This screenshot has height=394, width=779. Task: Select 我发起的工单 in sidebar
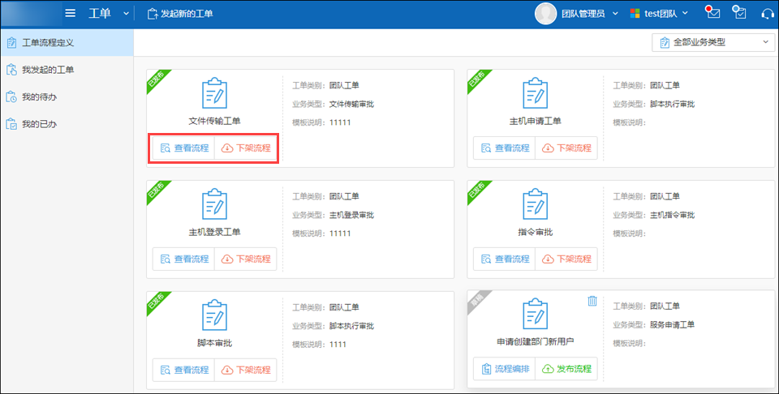pos(48,70)
